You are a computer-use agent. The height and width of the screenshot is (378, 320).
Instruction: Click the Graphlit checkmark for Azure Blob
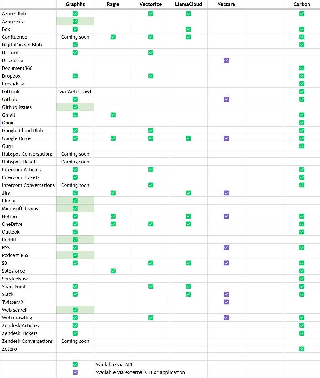point(75,14)
